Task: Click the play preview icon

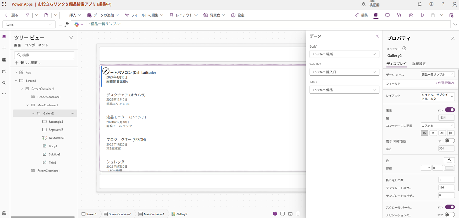Action: pyautogui.click(x=422, y=15)
